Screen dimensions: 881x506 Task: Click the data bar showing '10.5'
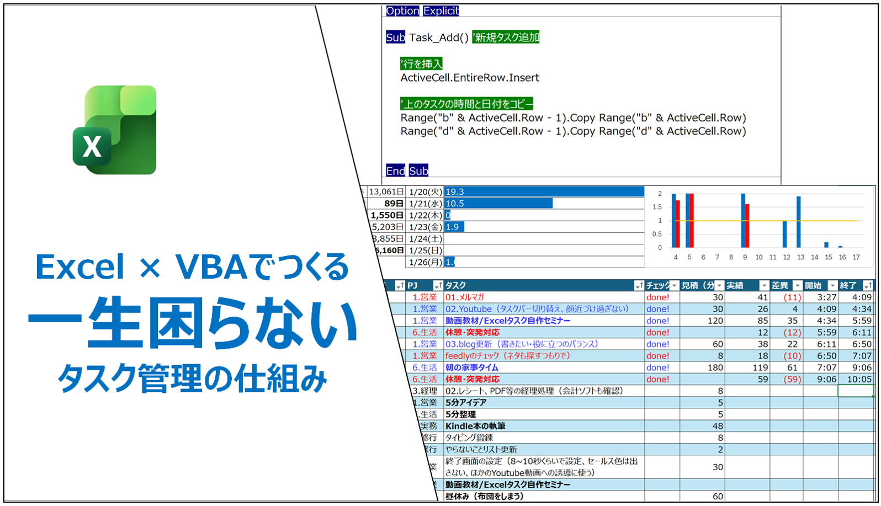(498, 204)
